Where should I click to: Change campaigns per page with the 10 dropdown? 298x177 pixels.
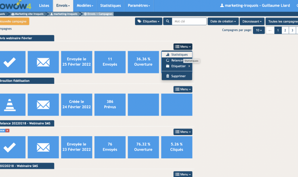tap(259, 30)
